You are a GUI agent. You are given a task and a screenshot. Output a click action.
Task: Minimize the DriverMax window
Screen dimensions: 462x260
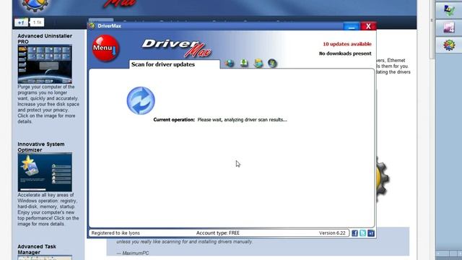pos(352,26)
